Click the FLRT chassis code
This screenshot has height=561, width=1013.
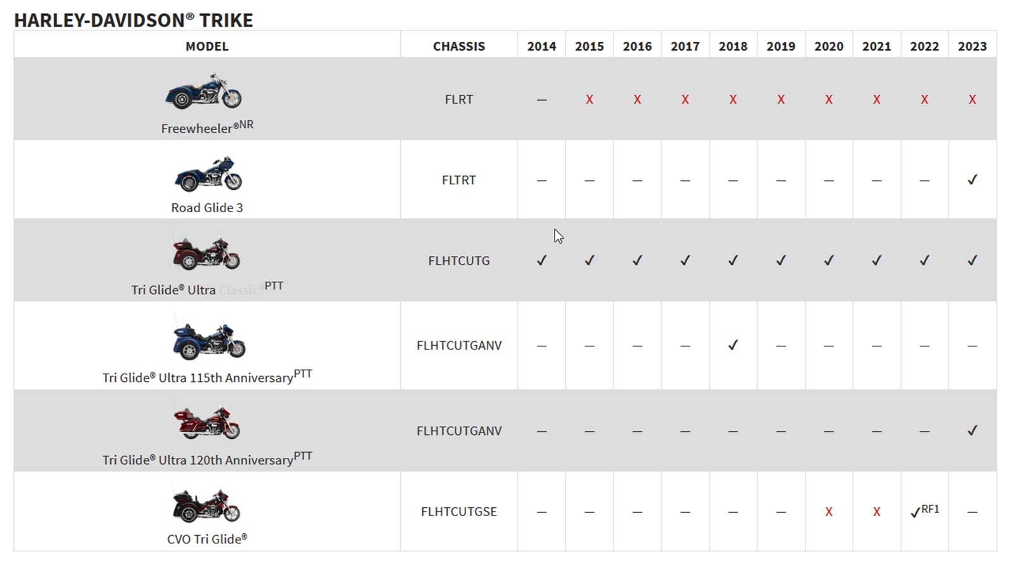pyautogui.click(x=458, y=99)
